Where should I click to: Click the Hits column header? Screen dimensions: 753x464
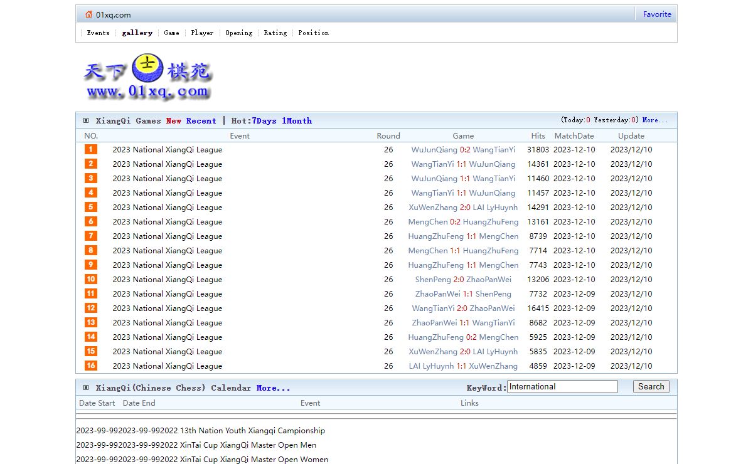tap(538, 135)
